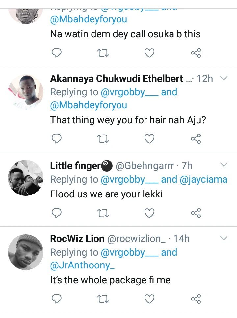Reply to Little finger's Lekki tweet

click(x=57, y=213)
